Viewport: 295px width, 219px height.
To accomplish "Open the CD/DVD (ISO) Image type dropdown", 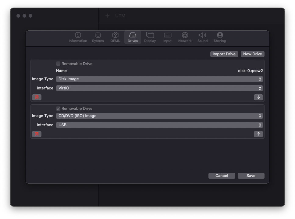I will (x=159, y=116).
